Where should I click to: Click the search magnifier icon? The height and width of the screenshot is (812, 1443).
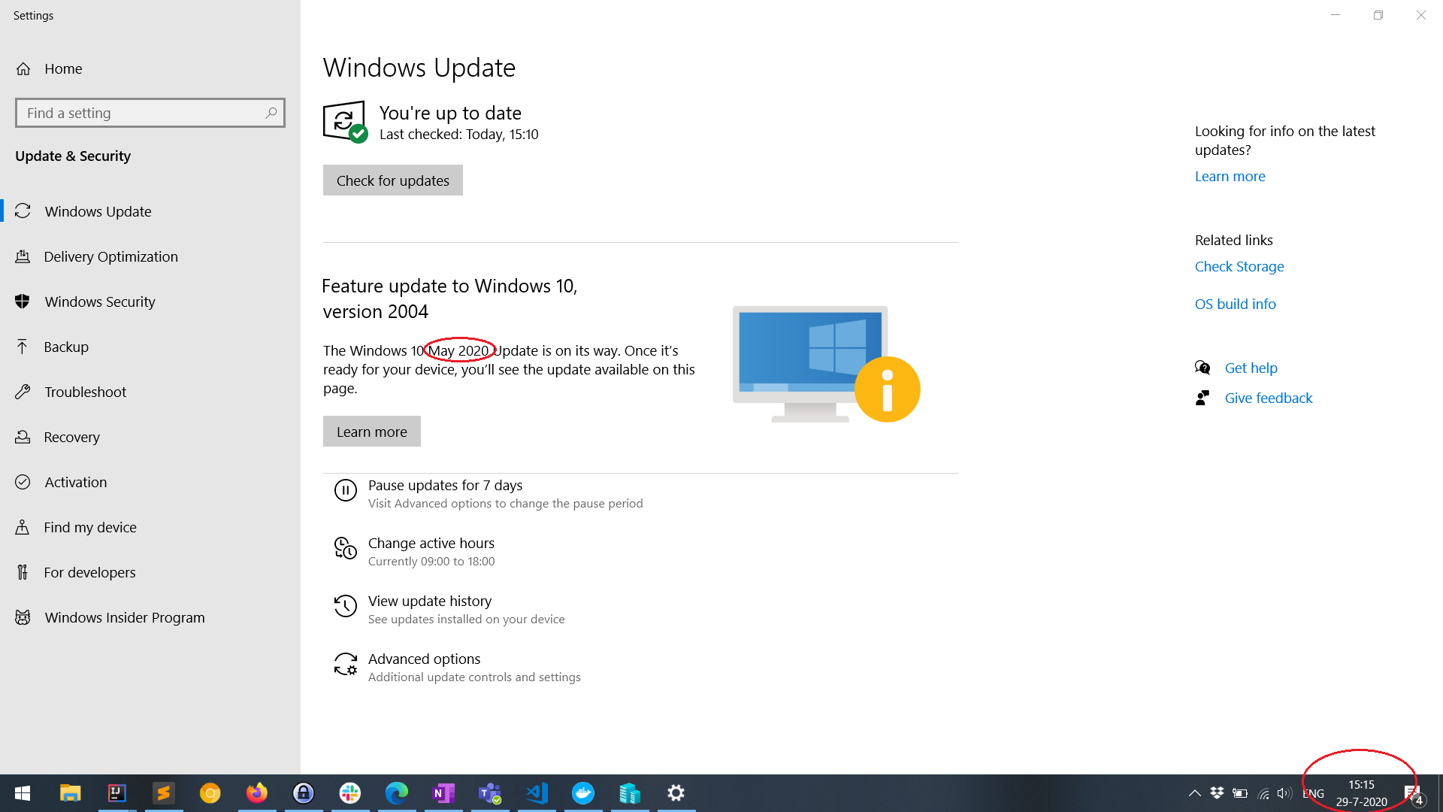pyautogui.click(x=271, y=113)
